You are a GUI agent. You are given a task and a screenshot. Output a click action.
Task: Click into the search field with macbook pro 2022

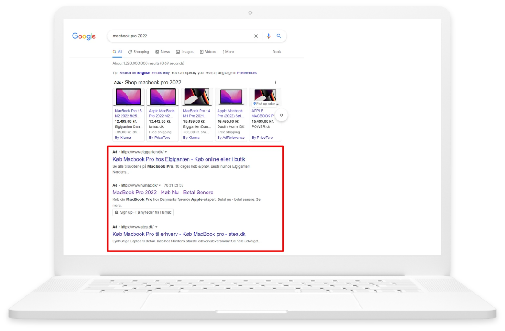[x=180, y=36]
